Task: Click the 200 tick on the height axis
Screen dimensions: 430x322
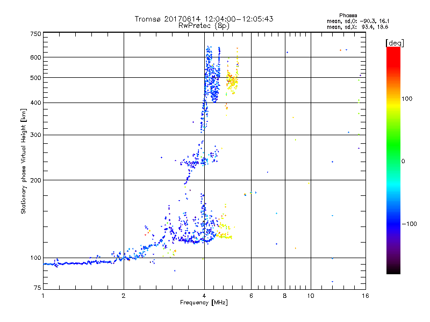Action: [35, 180]
